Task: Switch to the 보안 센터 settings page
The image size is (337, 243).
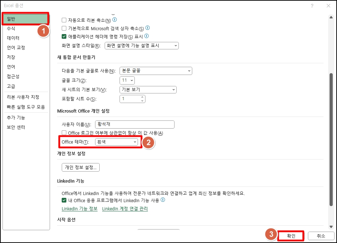Action: 15,127
